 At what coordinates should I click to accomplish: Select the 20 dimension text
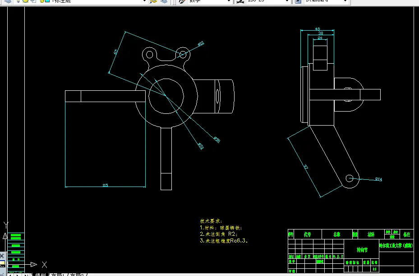pos(320,38)
